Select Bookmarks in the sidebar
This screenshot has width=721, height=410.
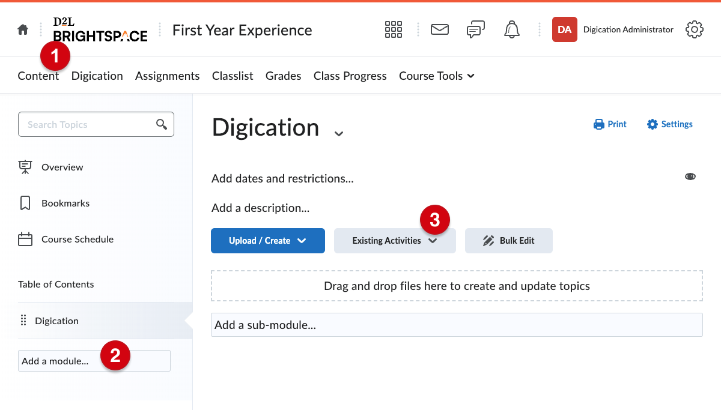pos(65,203)
